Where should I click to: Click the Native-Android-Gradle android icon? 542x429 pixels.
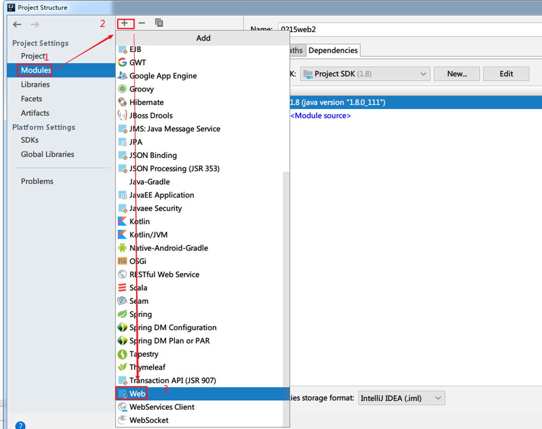(x=122, y=248)
